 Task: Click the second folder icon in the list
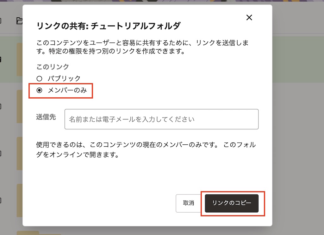(20, 106)
